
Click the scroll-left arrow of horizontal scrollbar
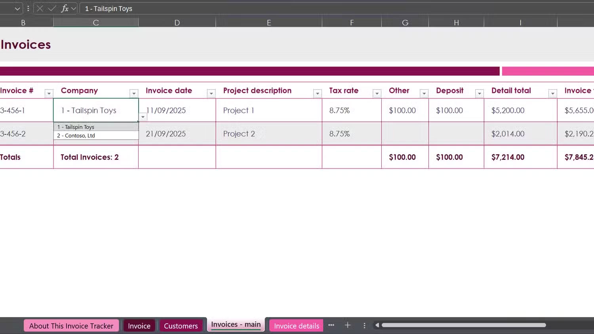click(x=377, y=325)
